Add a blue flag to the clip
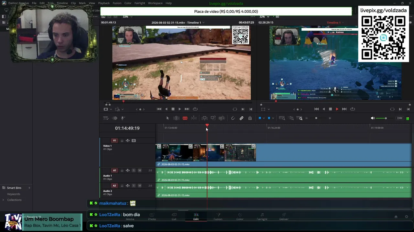The height and width of the screenshot is (232, 414). coord(259,118)
